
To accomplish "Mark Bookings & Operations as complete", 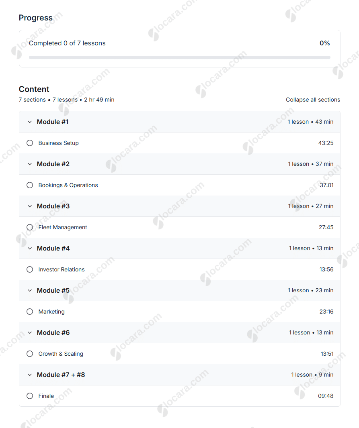I will point(30,185).
